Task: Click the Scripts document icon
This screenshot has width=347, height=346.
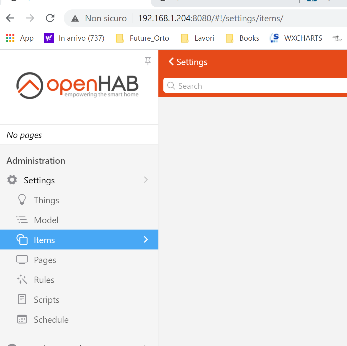Action: [x=22, y=299]
